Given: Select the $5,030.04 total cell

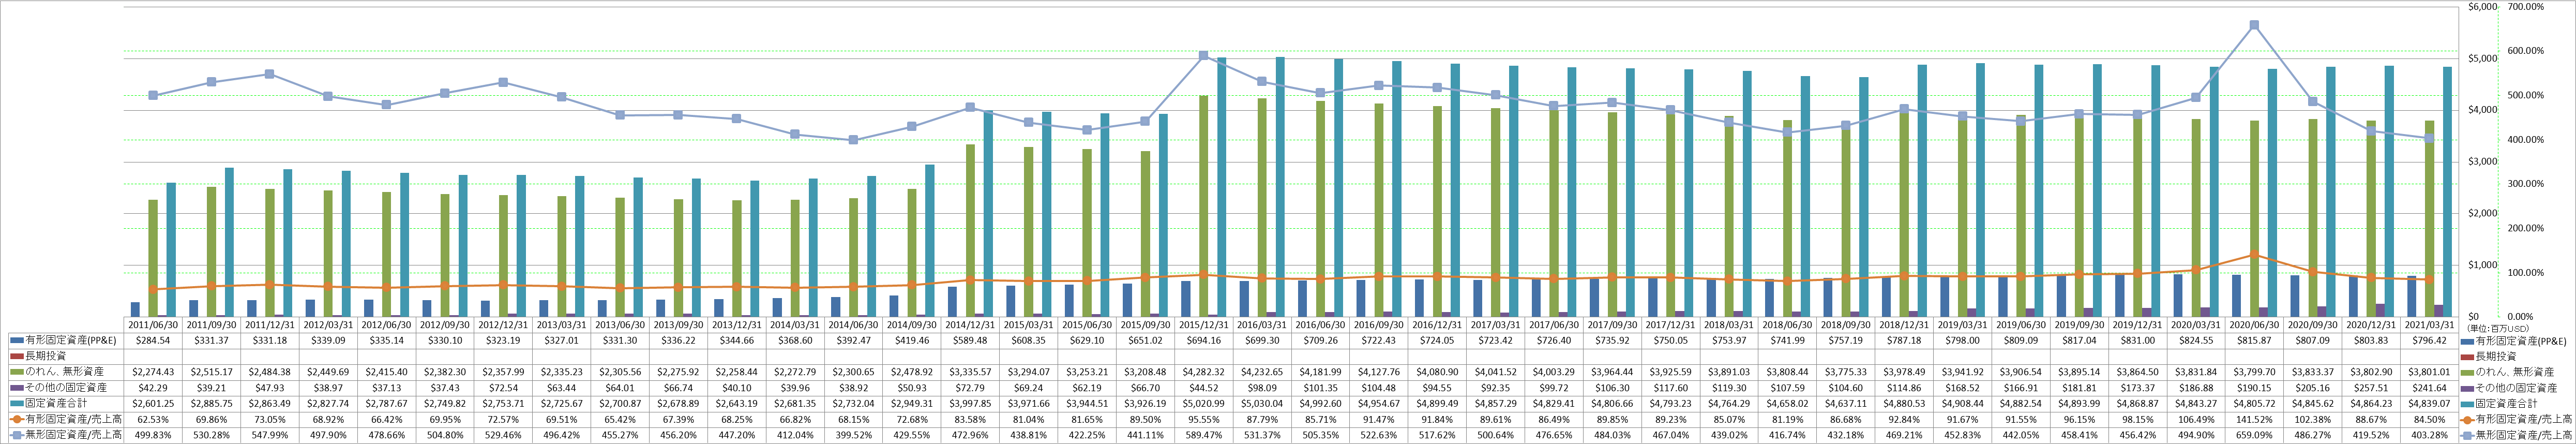Looking at the screenshot, I should pyautogui.click(x=1262, y=403).
